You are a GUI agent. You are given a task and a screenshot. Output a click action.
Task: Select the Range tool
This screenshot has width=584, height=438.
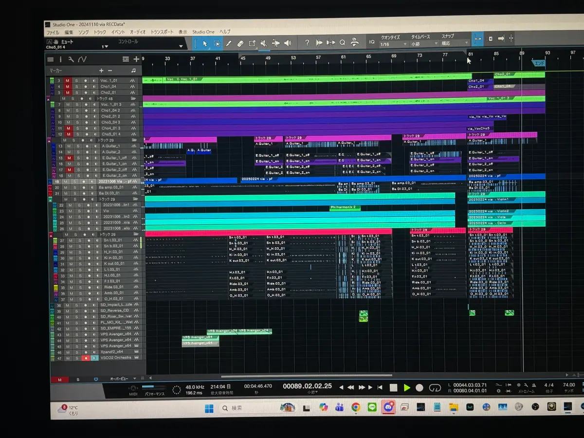(x=217, y=43)
